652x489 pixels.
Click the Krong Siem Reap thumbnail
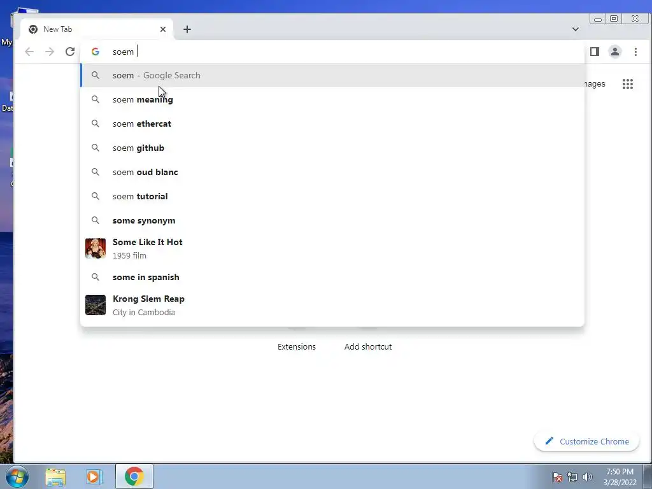(96, 305)
